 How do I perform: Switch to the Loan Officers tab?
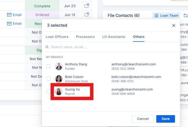(x=57, y=37)
